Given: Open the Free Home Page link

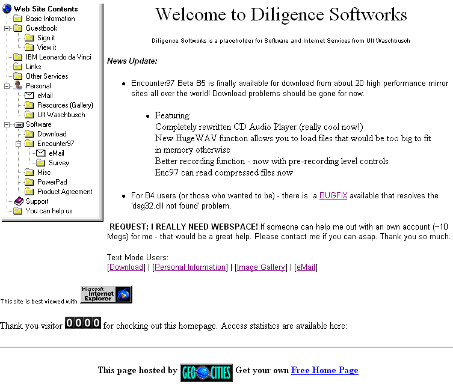Looking at the screenshot, I should pos(324,370).
